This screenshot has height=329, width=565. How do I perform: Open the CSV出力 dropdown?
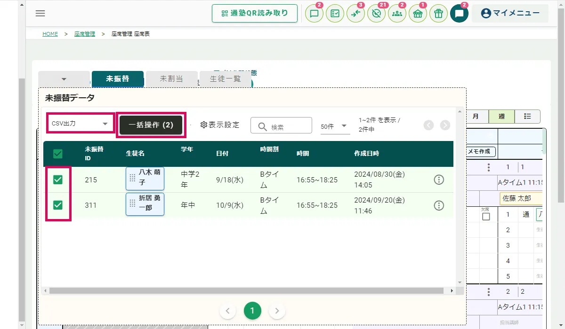[80, 124]
